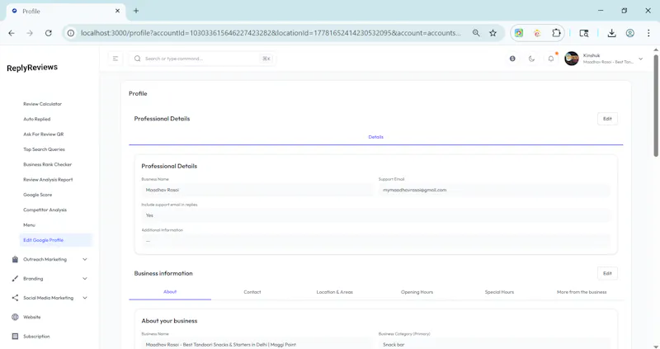The height and width of the screenshot is (349, 660).
Task: Click the browser address bar URL
Action: pos(271,33)
